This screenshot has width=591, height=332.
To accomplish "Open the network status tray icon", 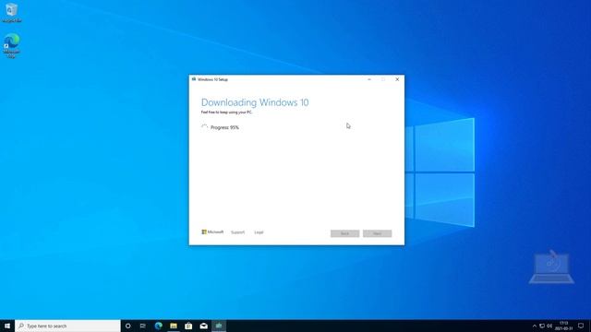I will click(542, 326).
